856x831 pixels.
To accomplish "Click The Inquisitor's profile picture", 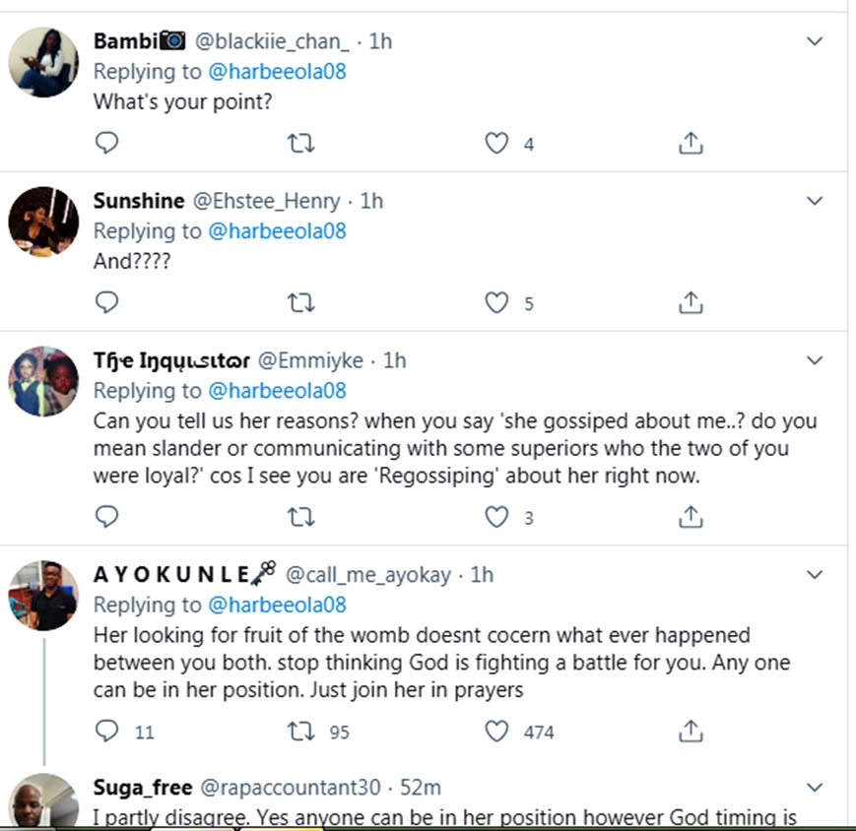I will tap(43, 382).
